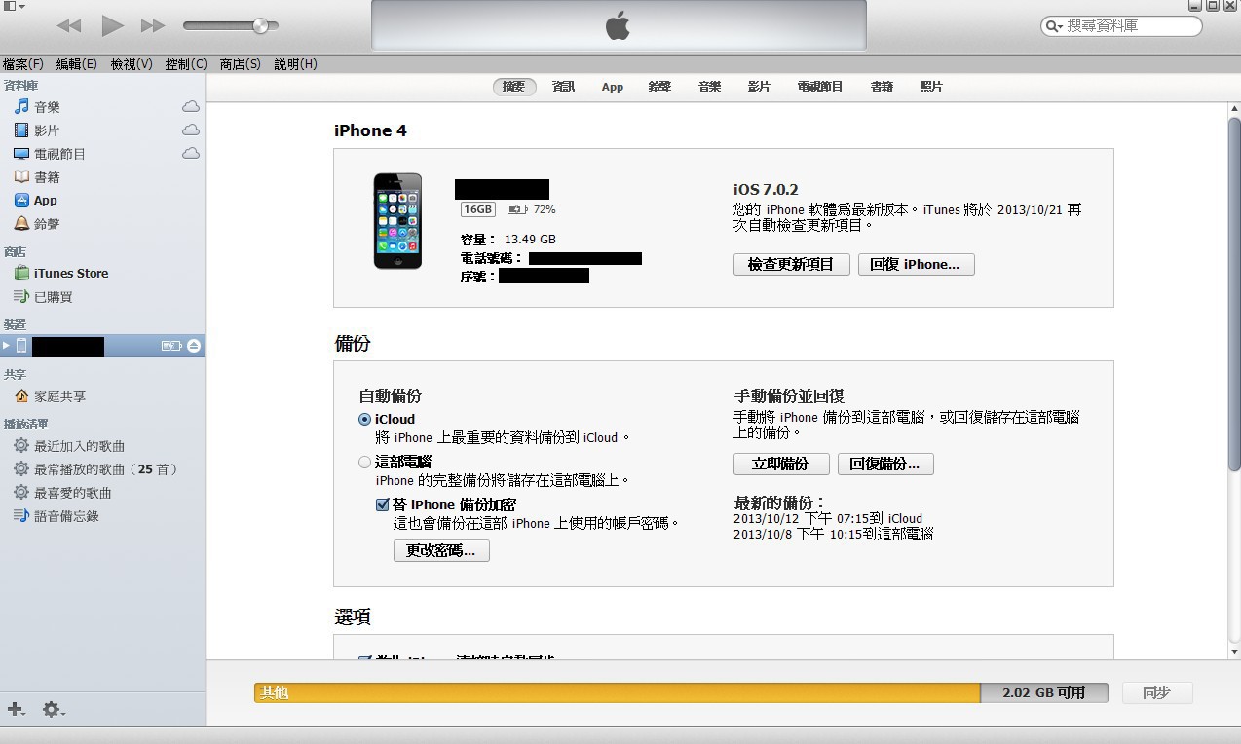Click the 立即備份 button
Image resolution: width=1241 pixels, height=744 pixels.
781,464
